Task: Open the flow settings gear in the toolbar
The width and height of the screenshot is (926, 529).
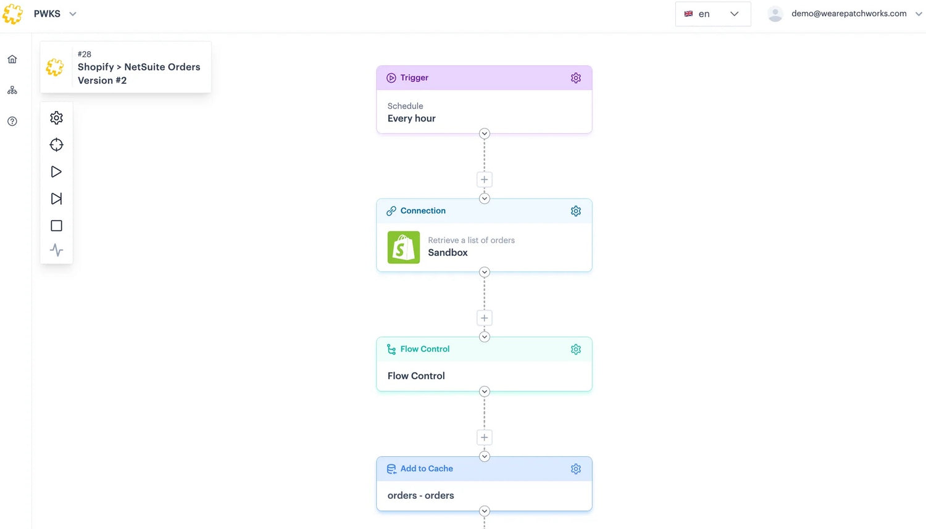Action: click(x=56, y=117)
